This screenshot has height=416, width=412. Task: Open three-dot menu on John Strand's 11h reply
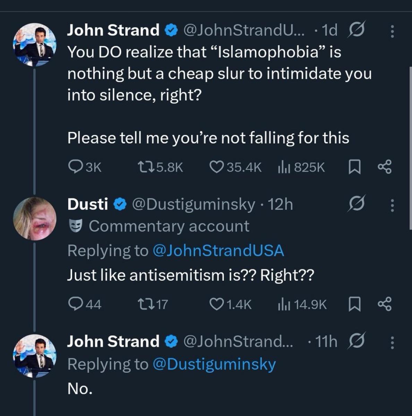tap(393, 342)
